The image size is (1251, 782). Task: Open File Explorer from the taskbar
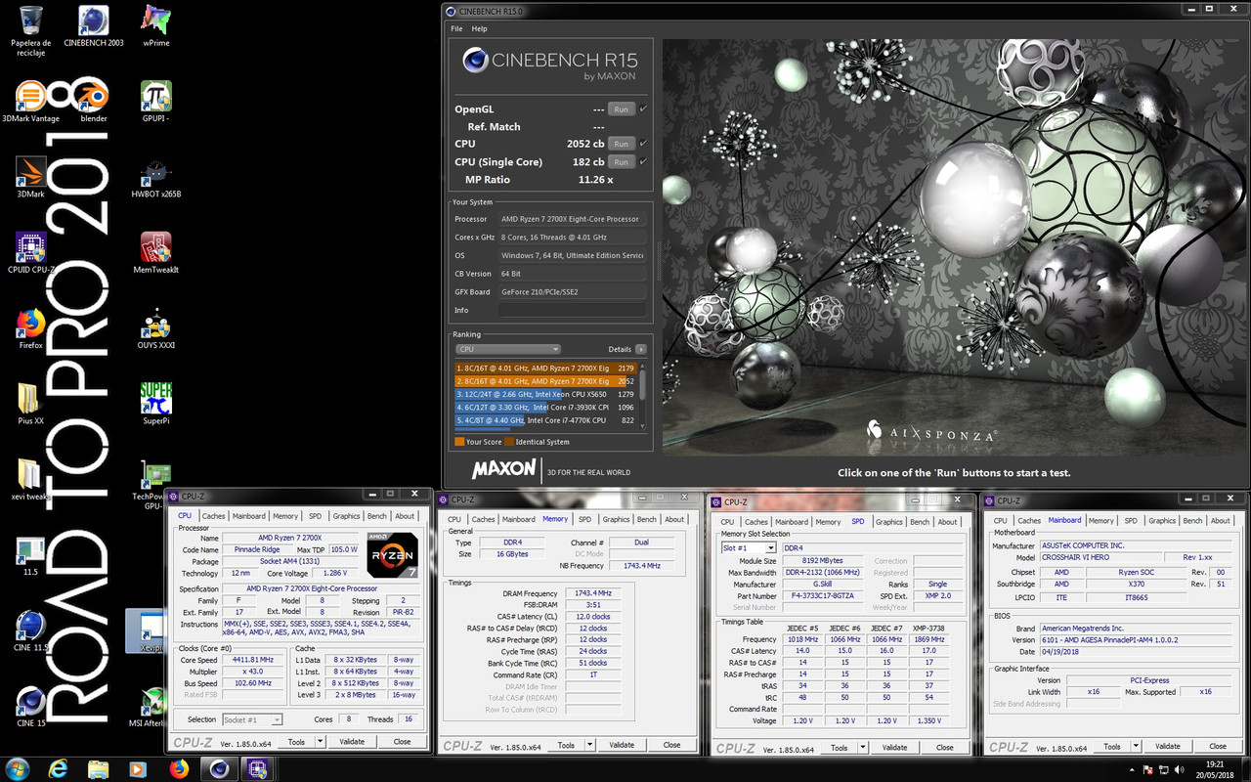pyautogui.click(x=99, y=768)
